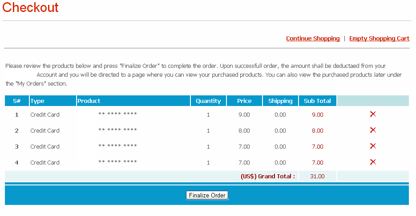Click the Sub Total column header
This screenshot has width=416, height=216.
click(x=317, y=101)
